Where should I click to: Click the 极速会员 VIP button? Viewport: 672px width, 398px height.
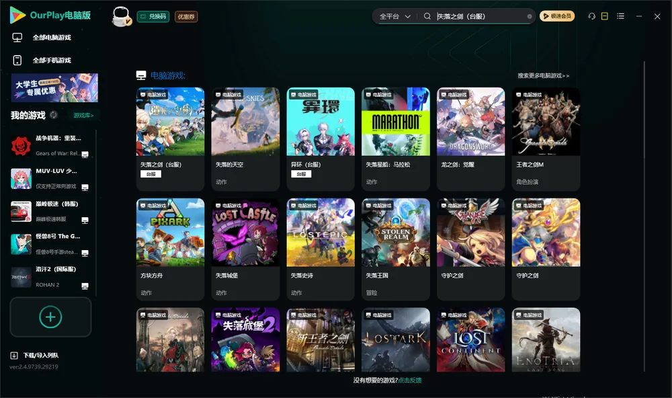click(x=557, y=16)
